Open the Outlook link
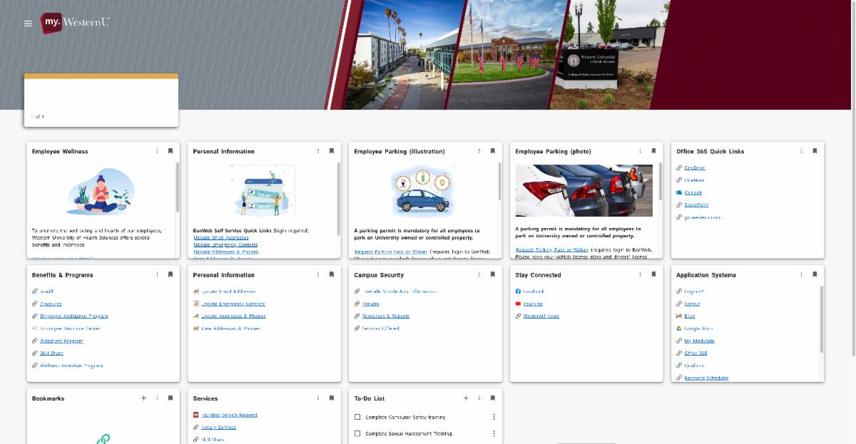 [x=693, y=192]
